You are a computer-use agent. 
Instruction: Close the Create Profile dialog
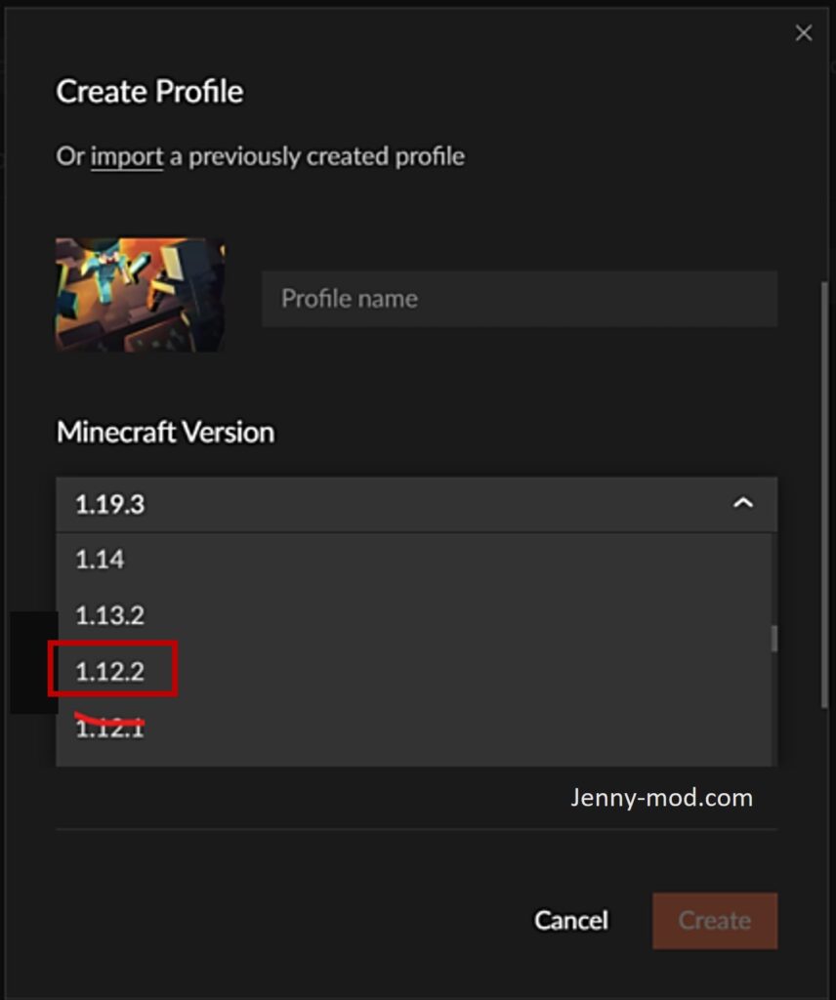click(804, 33)
